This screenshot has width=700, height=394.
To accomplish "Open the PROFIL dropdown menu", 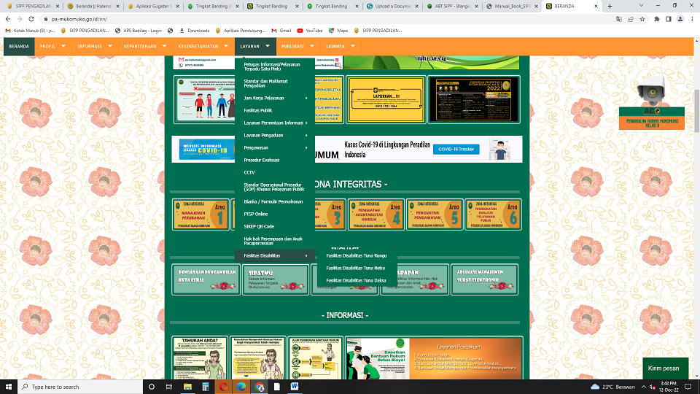I will tap(52, 46).
